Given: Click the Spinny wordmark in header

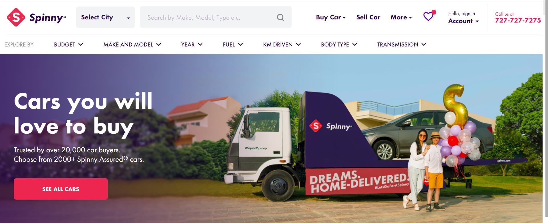Looking at the screenshot, I should tap(47, 18).
